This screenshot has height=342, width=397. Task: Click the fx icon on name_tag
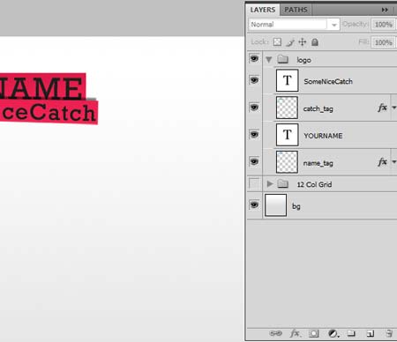[x=382, y=162]
